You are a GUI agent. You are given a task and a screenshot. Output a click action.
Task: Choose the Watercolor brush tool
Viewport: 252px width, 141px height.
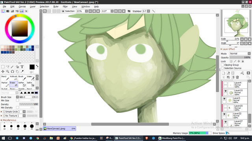click(x=31, y=78)
